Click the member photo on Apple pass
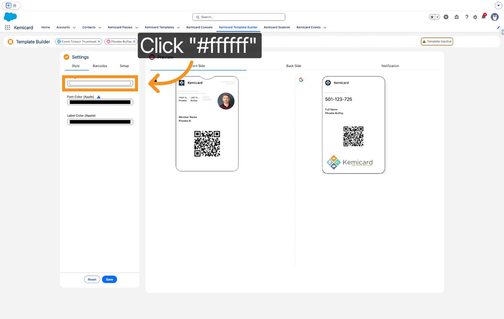 226,101
